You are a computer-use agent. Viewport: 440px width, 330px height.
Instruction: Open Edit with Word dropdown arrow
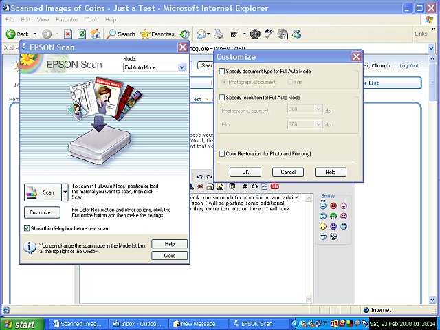tap(245, 34)
